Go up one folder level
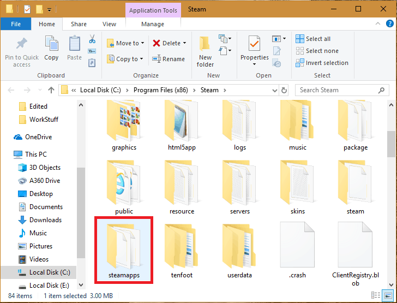The image size is (397, 303). (51, 90)
